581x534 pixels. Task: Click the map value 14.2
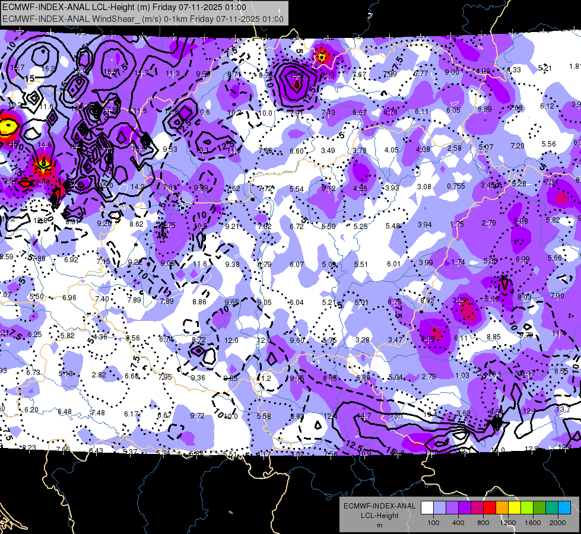pyautogui.click(x=138, y=187)
